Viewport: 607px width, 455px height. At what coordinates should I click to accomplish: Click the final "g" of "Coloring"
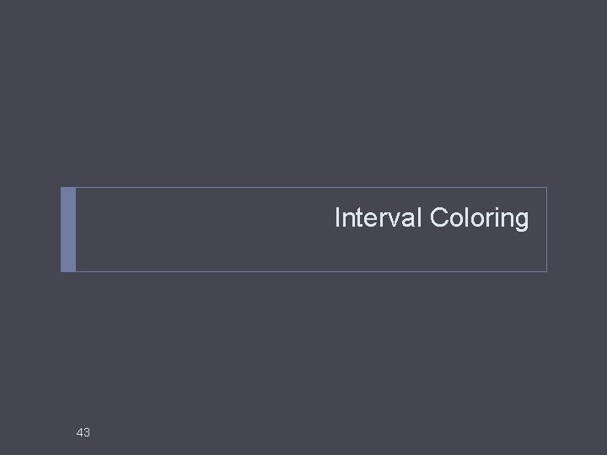[x=521, y=220]
